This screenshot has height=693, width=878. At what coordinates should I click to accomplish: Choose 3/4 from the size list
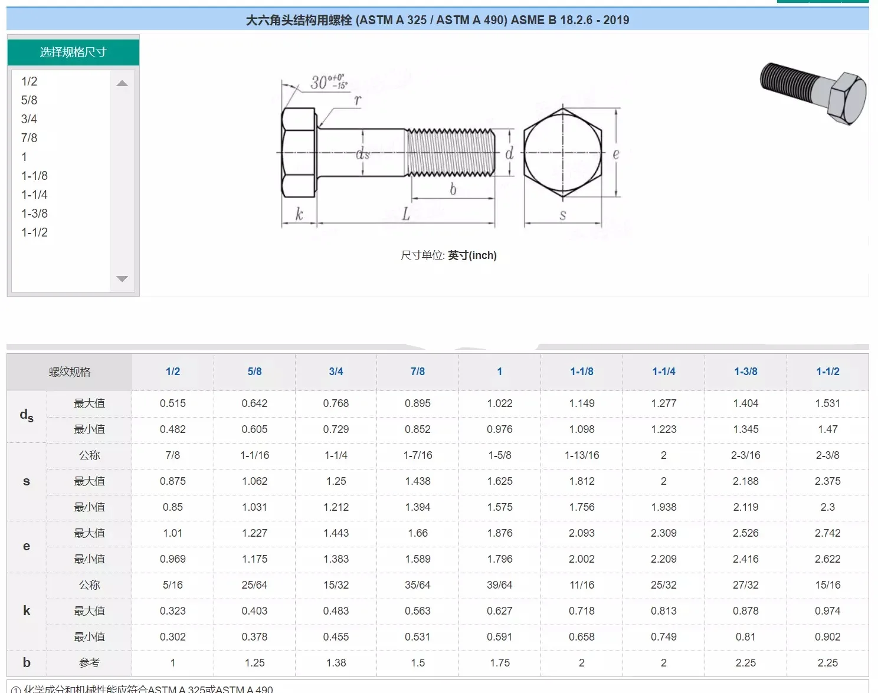click(x=29, y=119)
